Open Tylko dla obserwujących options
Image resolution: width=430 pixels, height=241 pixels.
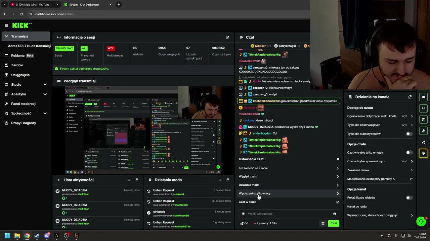point(380,125)
